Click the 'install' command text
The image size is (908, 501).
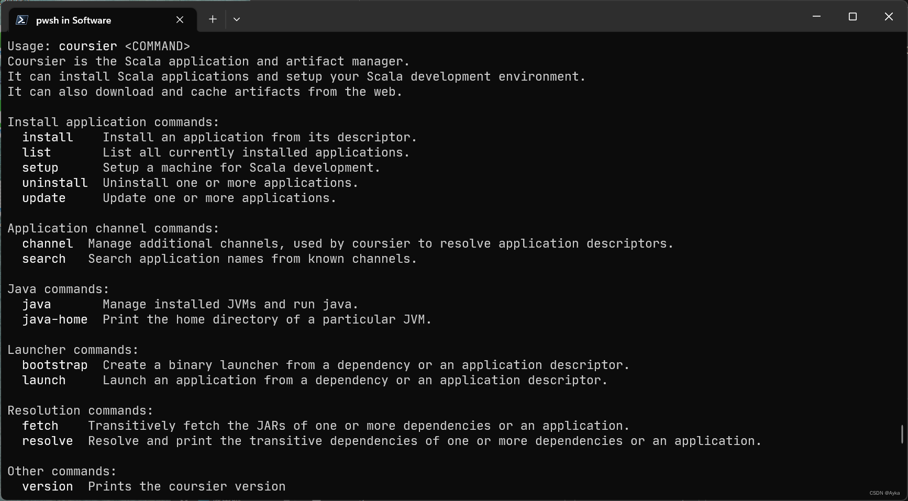pyautogui.click(x=47, y=137)
